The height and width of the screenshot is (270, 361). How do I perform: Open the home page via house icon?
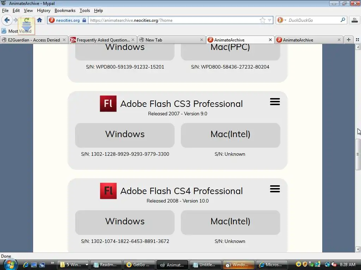pyautogui.click(x=39, y=20)
